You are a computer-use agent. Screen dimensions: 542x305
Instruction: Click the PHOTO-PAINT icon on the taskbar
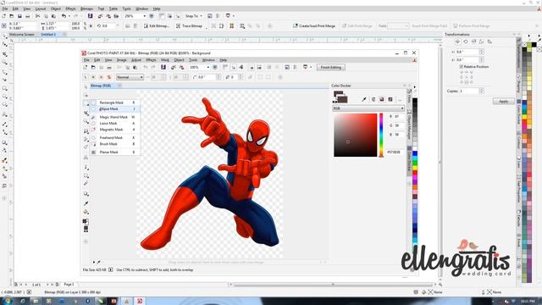coord(140,302)
